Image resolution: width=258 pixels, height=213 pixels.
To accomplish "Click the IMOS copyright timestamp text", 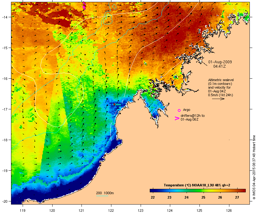I will click(254, 167).
